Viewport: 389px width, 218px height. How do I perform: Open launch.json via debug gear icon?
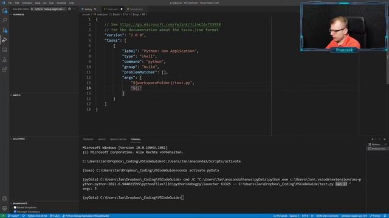[x=70, y=9]
